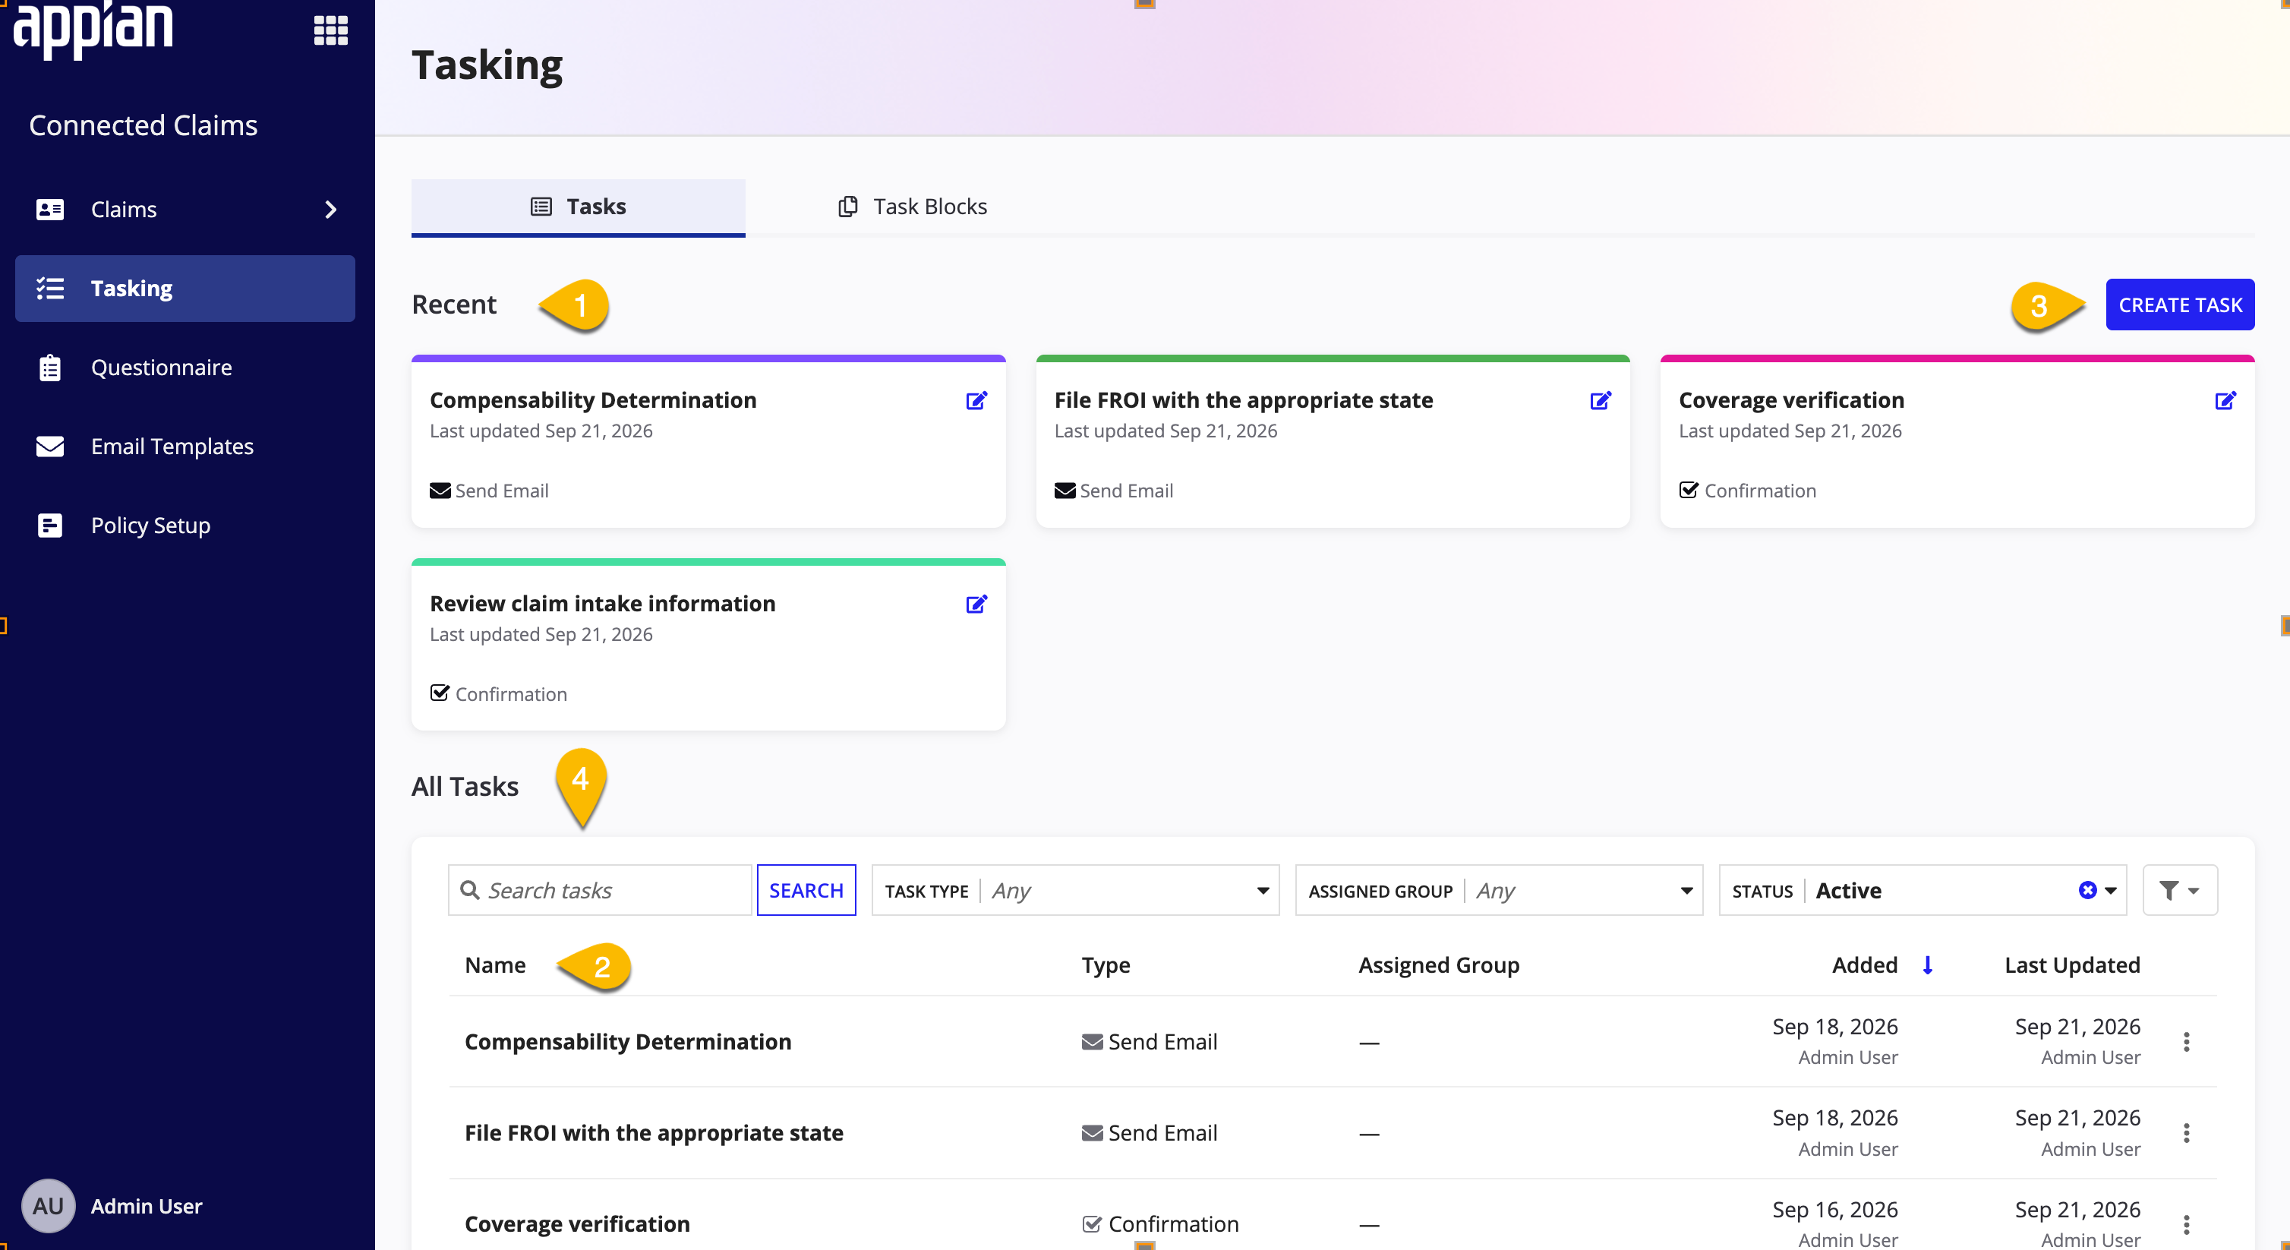Click the Search tasks input field

tap(601, 890)
